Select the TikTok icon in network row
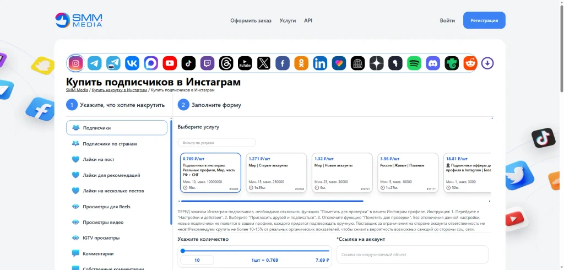The image size is (564, 270). pos(188,63)
